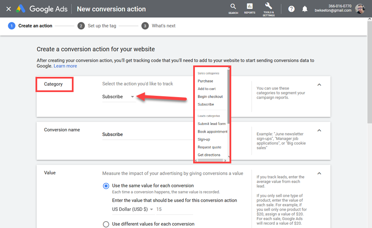
Task: Collapse the Category section chevron
Action: [x=319, y=84]
